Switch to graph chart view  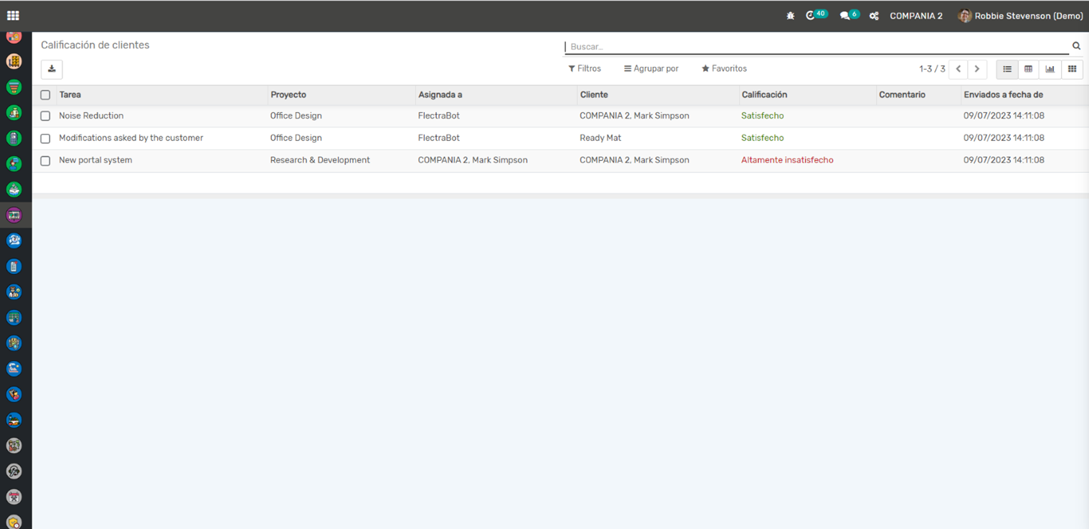1050,69
